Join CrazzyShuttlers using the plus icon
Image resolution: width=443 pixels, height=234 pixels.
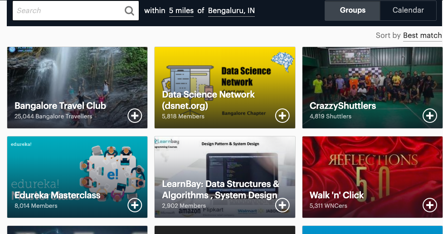[429, 116]
